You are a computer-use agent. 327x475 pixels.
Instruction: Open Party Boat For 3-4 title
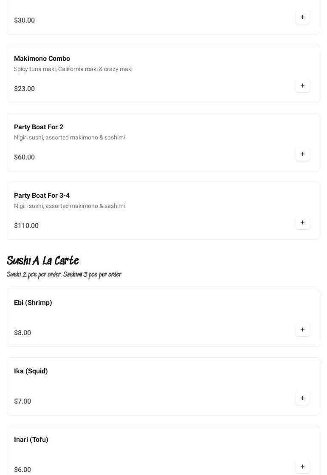click(42, 196)
